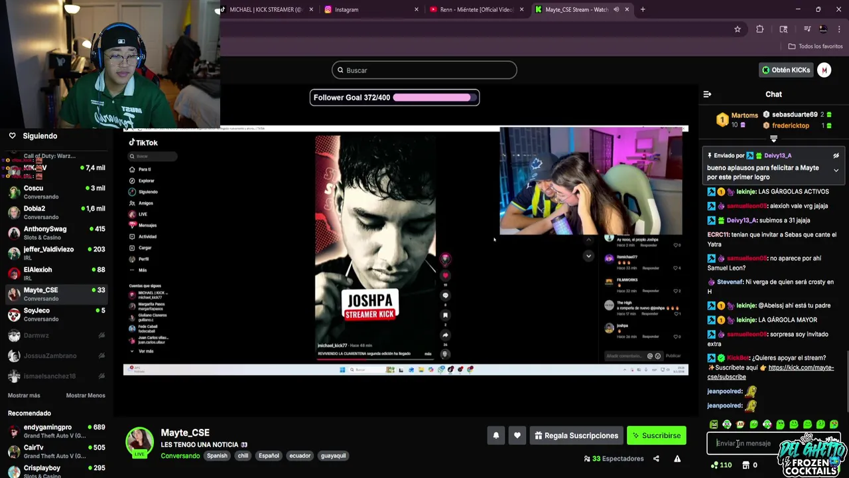Viewport: 849px width, 478px height.
Task: Click the chevron below TikTok video webcam
Action: pyautogui.click(x=588, y=256)
